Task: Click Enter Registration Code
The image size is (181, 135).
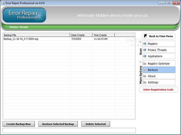Action: click(x=158, y=90)
